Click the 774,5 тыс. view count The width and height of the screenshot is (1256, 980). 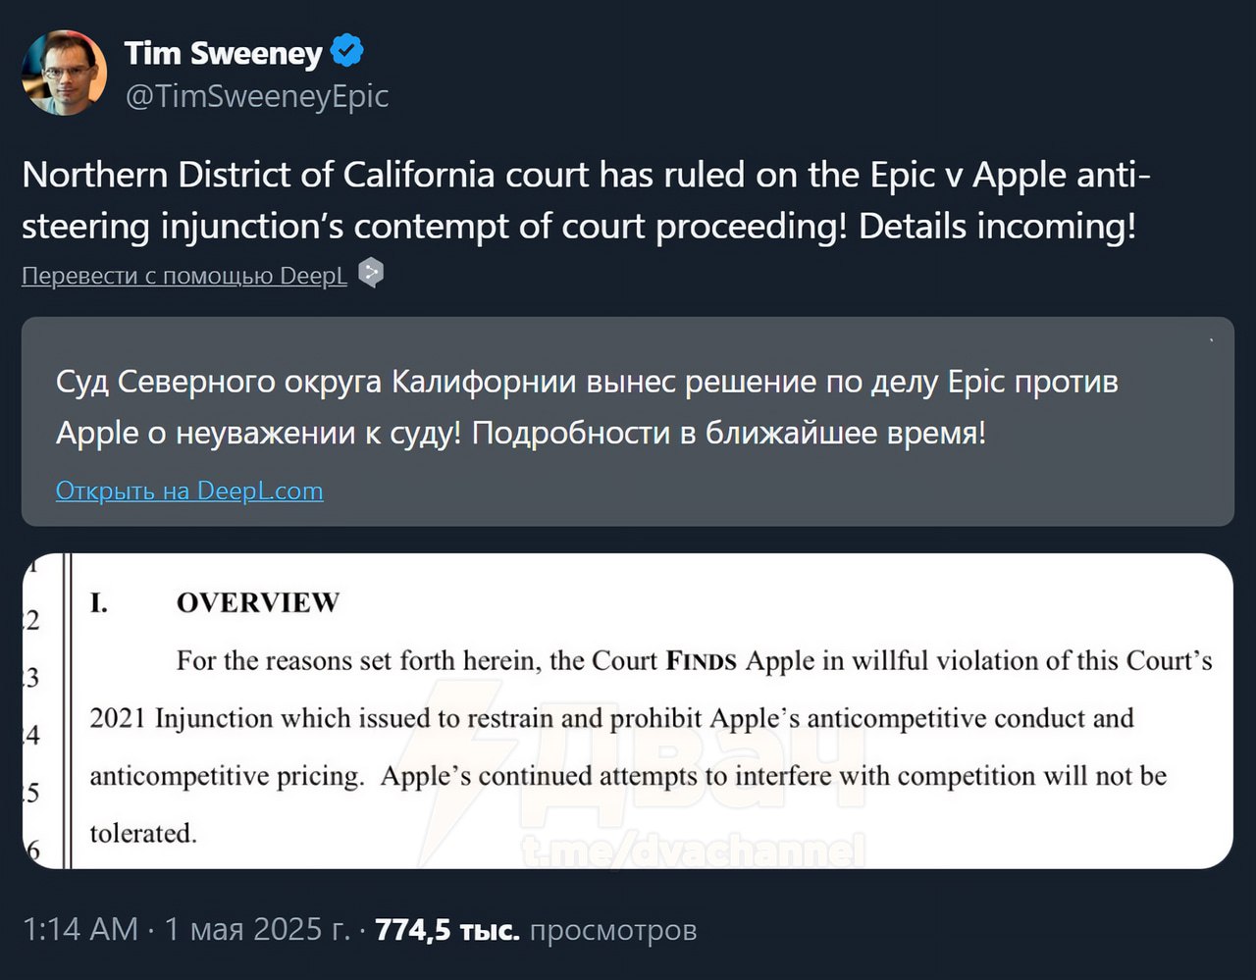(447, 929)
